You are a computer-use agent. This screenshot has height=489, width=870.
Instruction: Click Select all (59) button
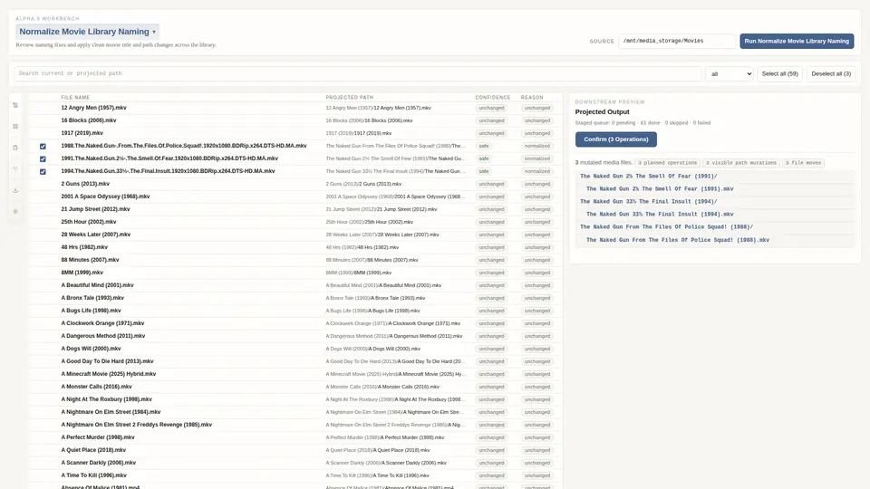point(779,73)
